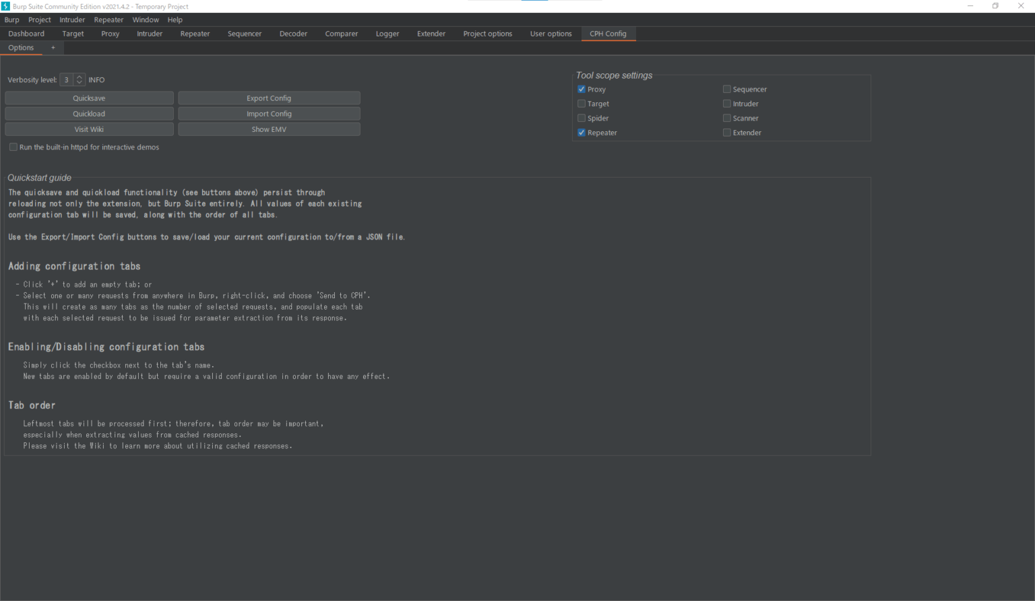The height and width of the screenshot is (601, 1035).
Task: Enable the Extender tool scope checkbox
Action: [x=727, y=133]
